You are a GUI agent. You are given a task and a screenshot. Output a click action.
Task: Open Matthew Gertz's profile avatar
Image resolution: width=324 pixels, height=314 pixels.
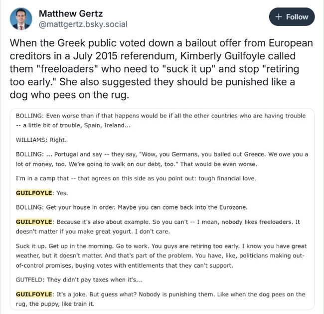pyautogui.click(x=21, y=19)
